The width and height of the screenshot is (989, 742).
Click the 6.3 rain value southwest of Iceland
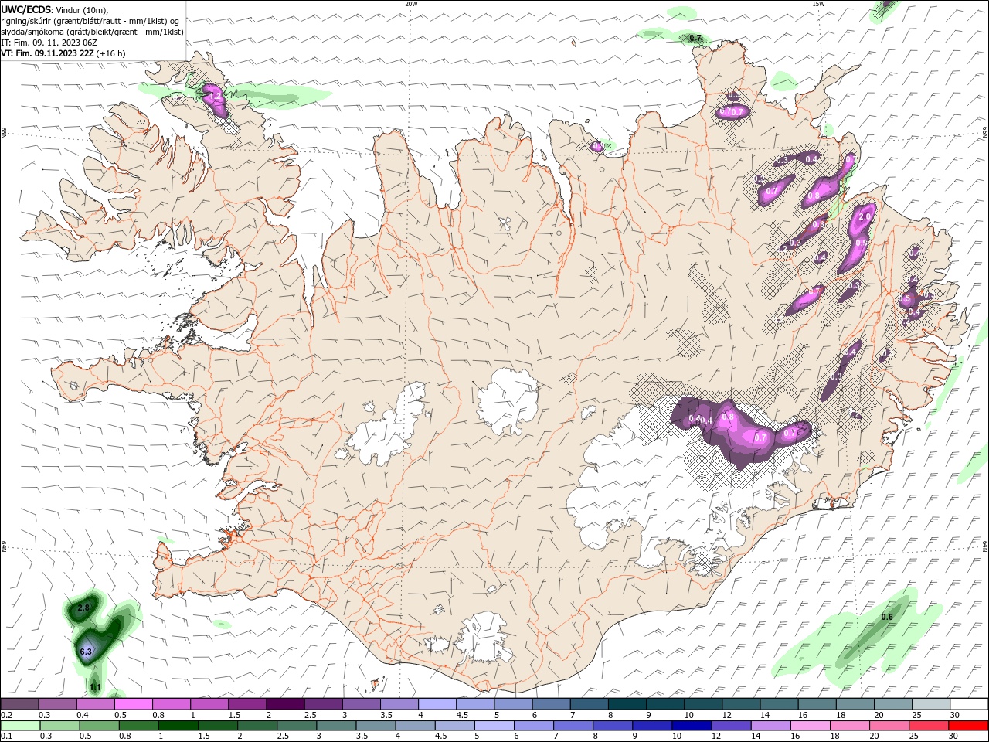click(86, 652)
